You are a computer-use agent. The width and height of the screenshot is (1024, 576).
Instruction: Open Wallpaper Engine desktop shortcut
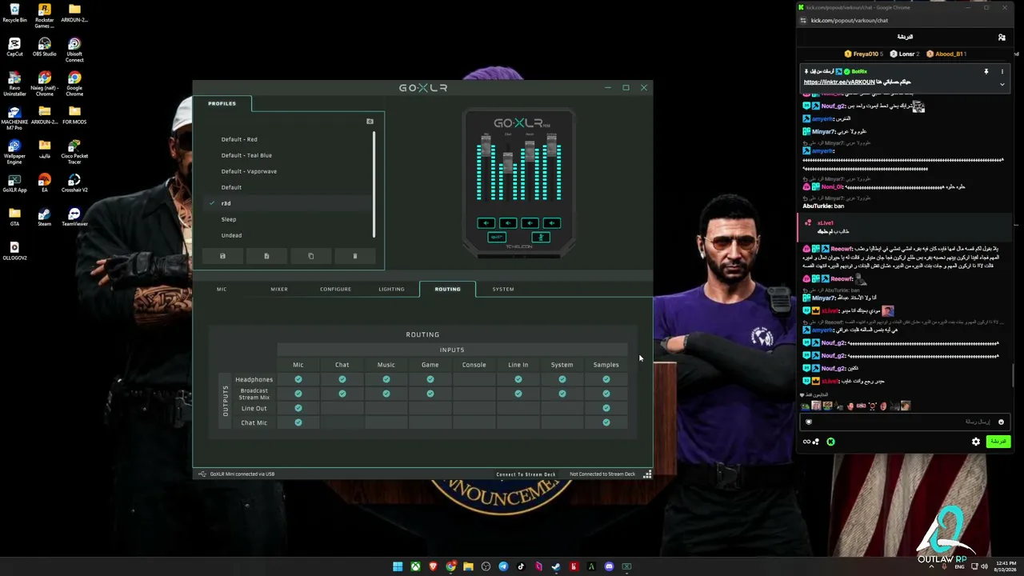pos(14,152)
